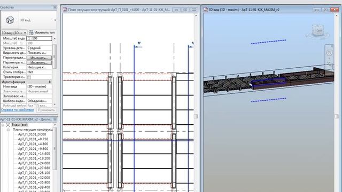Click the 3D view vertical scrollbar thumb
This screenshot has width=342, height=192.
[337, 116]
